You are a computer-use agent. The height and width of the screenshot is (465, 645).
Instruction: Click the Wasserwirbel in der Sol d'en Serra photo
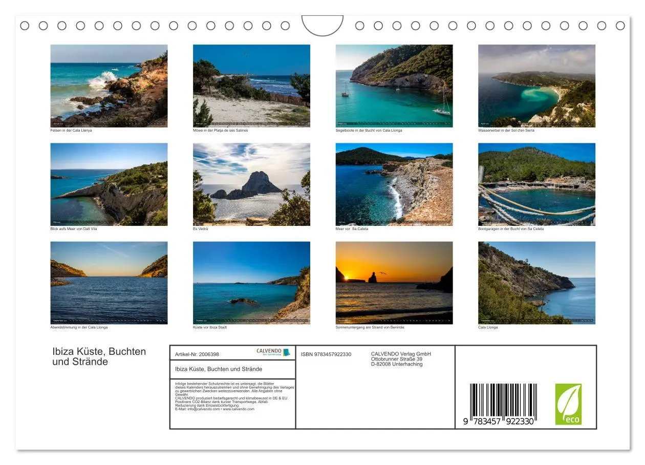point(536,86)
